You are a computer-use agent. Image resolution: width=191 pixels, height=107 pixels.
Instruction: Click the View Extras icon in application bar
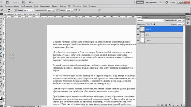[7, 2]
